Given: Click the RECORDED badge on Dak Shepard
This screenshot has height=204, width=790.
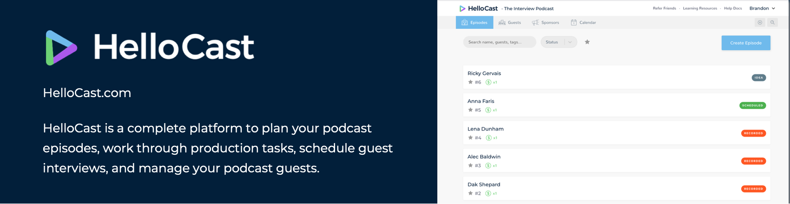Looking at the screenshot, I should point(753,189).
